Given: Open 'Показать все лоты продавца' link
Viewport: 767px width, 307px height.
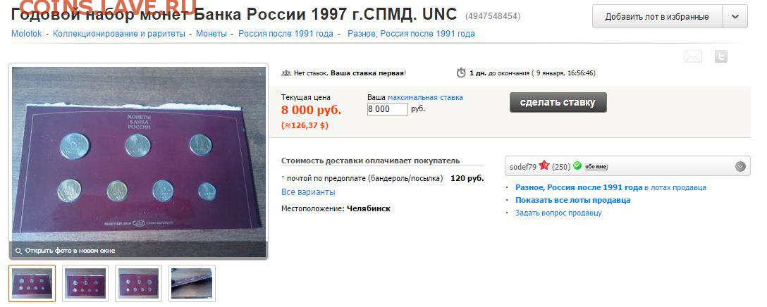Looking at the screenshot, I should (573, 200).
